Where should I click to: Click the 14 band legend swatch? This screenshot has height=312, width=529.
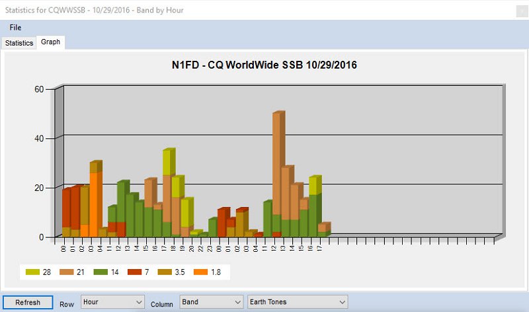(101, 272)
